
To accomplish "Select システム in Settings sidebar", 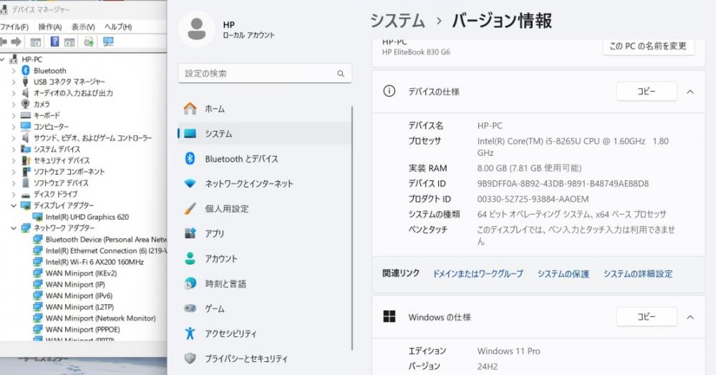I will 265,134.
